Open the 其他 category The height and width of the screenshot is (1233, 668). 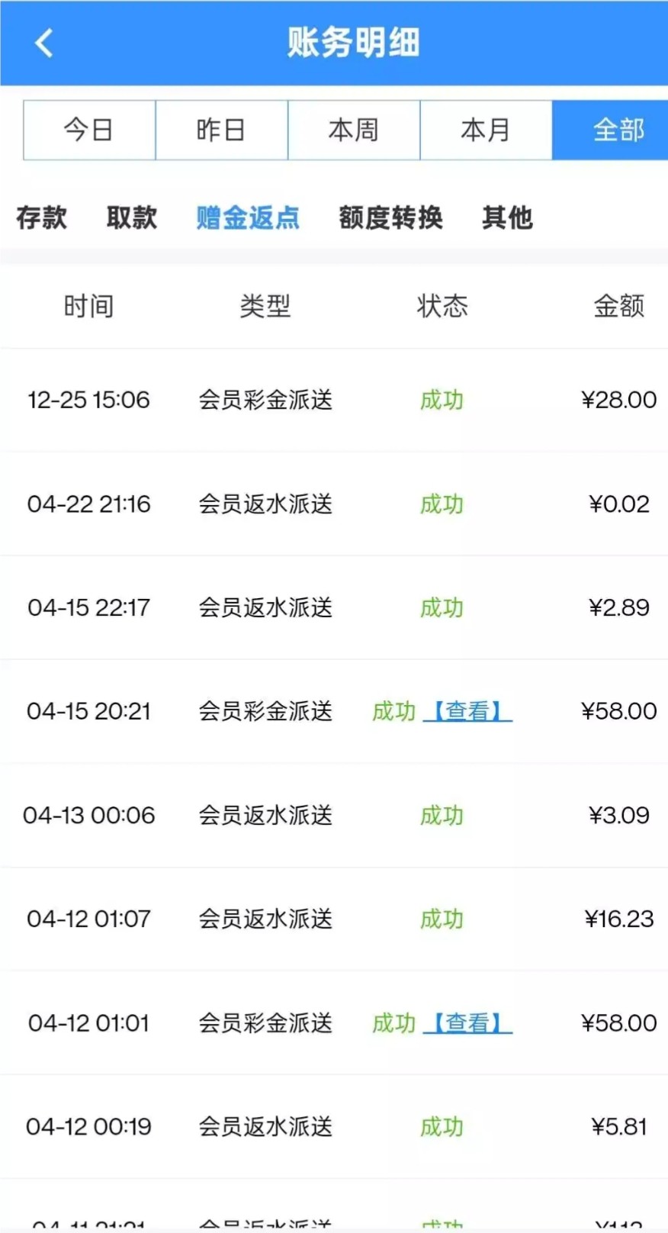tap(507, 218)
